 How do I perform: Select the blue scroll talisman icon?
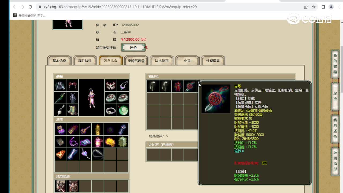click(85, 142)
